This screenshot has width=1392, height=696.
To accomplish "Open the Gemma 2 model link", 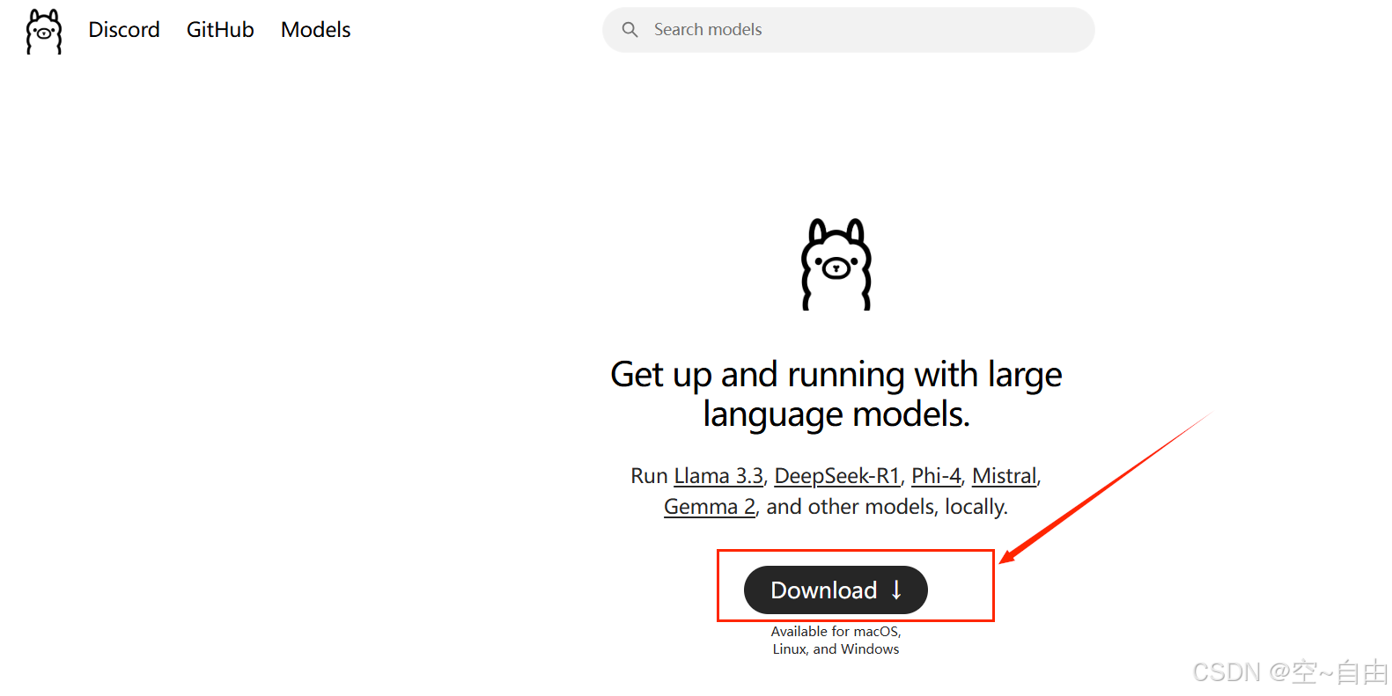I will [710, 507].
